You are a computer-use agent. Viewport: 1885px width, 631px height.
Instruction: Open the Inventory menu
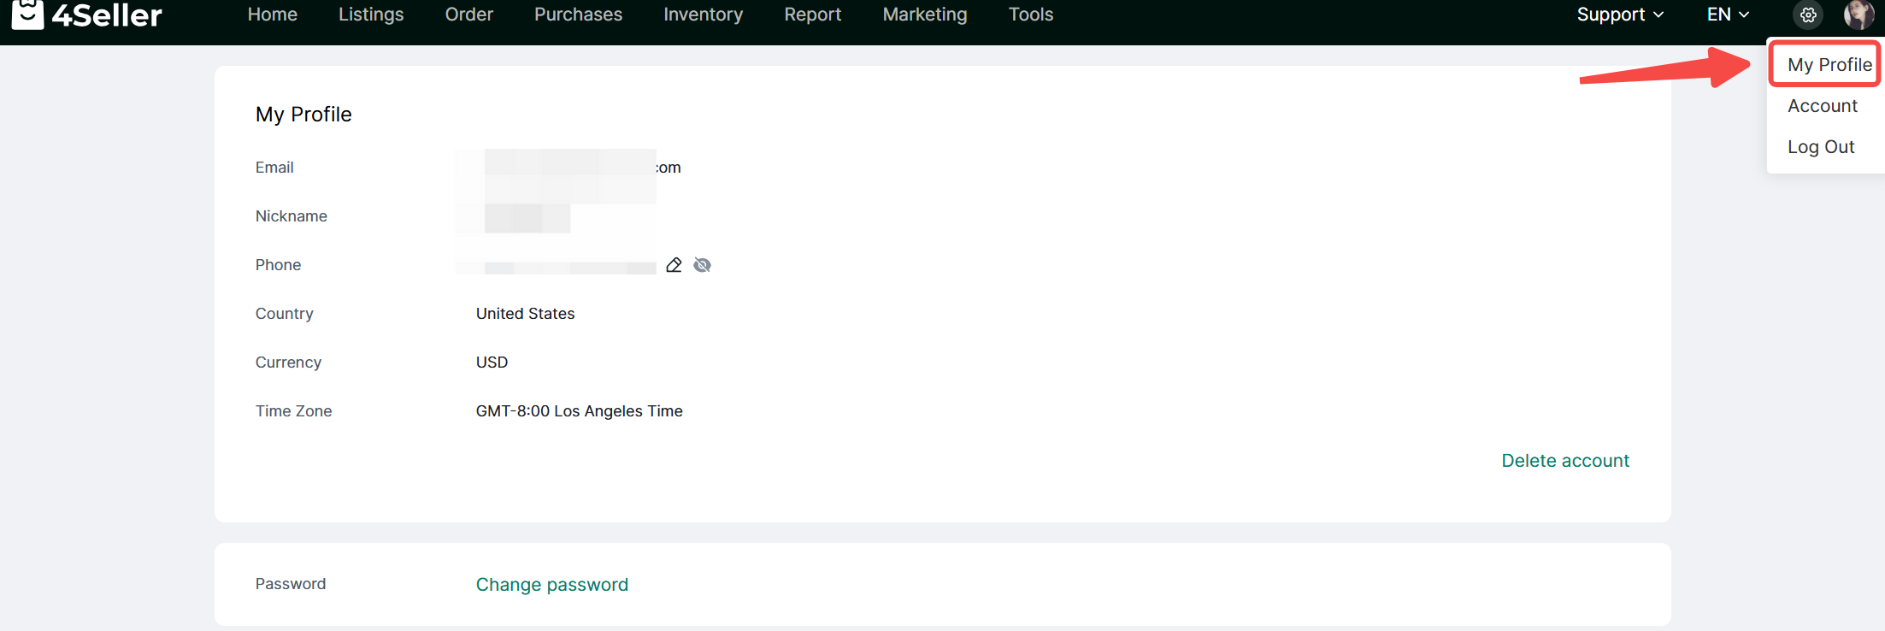(x=703, y=15)
